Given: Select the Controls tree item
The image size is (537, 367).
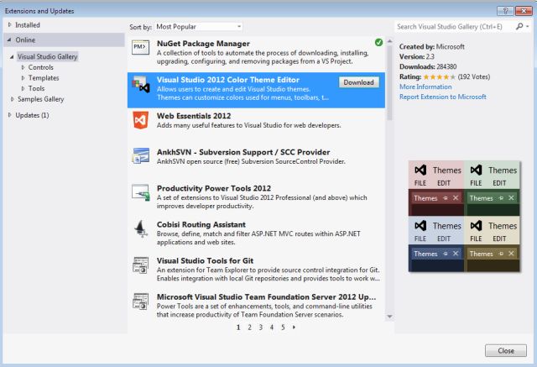Looking at the screenshot, I should point(41,67).
